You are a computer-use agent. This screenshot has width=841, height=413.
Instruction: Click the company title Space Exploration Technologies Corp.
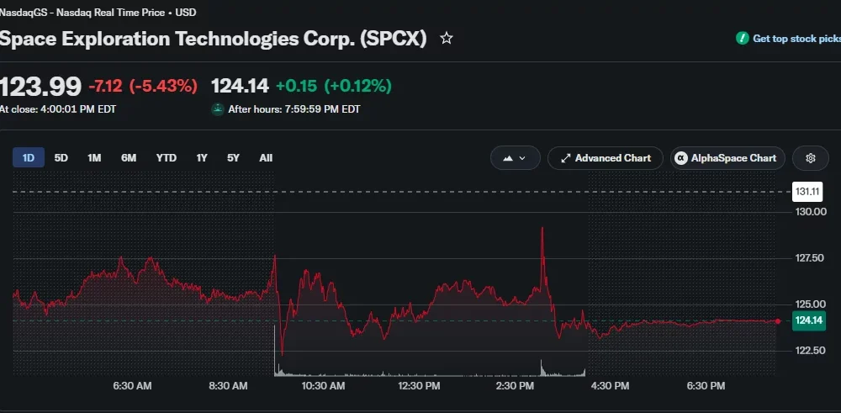pos(213,39)
